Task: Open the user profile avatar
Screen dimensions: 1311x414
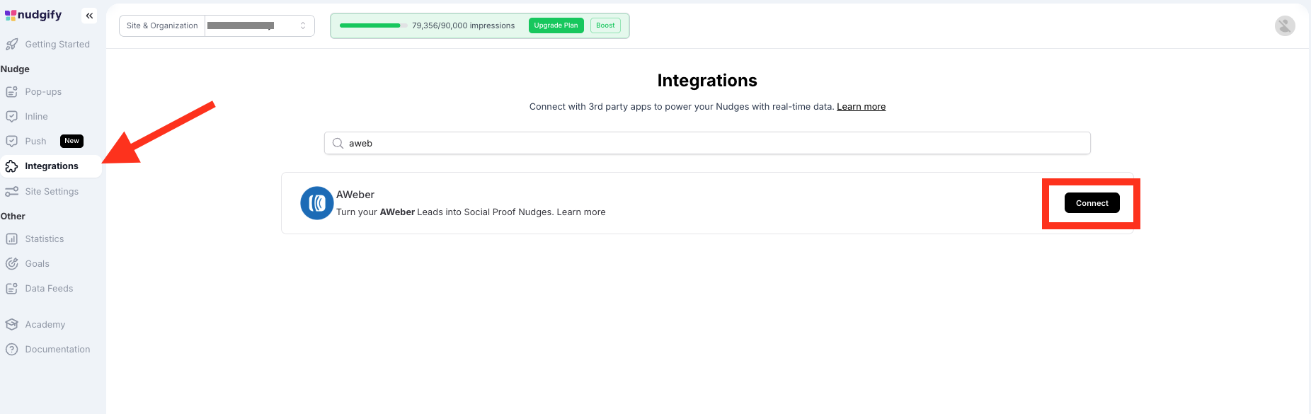Action: pos(1285,26)
